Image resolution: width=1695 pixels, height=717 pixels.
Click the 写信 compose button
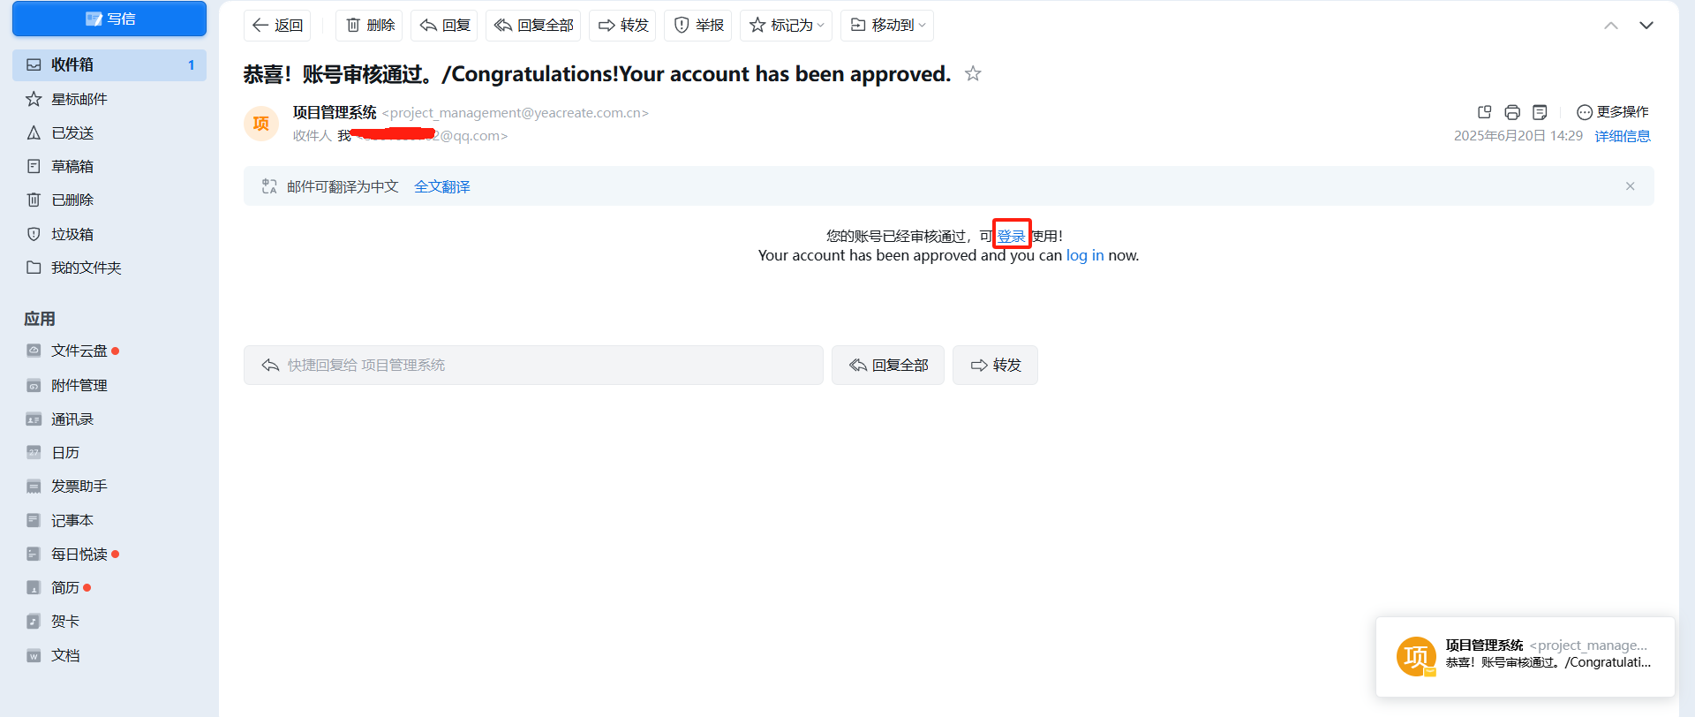tap(109, 19)
